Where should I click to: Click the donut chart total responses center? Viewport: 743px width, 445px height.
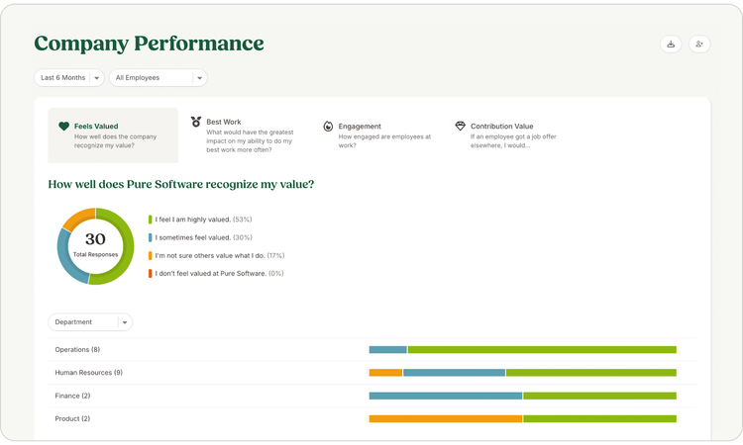coord(96,246)
